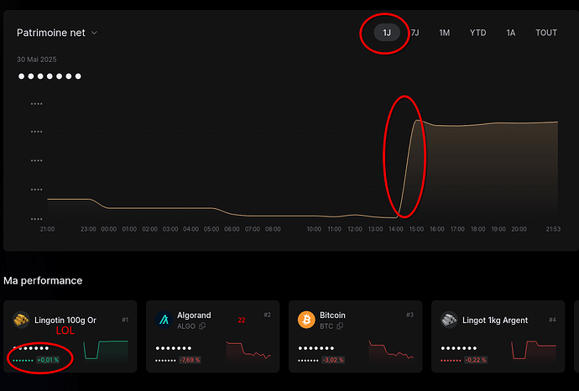Select the TOUT time range
Screen dimensions: 579x391
pyautogui.click(x=546, y=33)
